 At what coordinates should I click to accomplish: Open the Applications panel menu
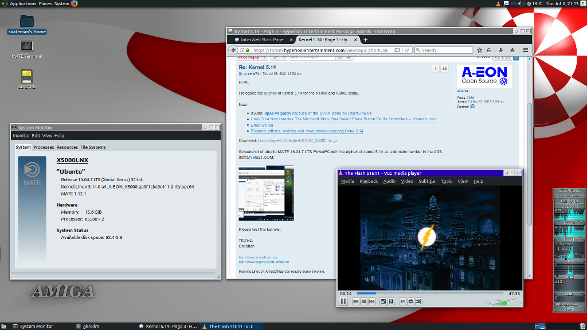point(23,4)
